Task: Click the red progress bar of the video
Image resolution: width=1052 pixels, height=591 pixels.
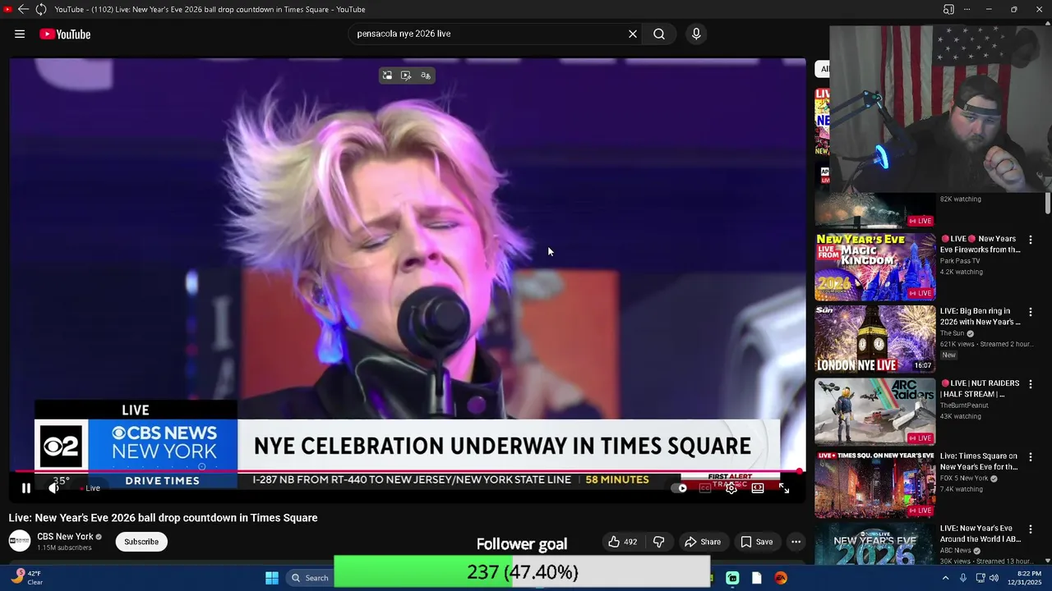Action: (407, 471)
